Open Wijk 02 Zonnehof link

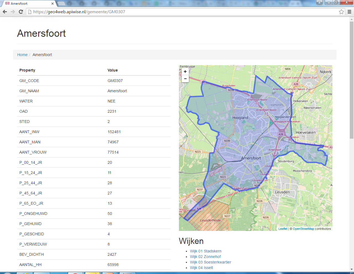click(205, 257)
